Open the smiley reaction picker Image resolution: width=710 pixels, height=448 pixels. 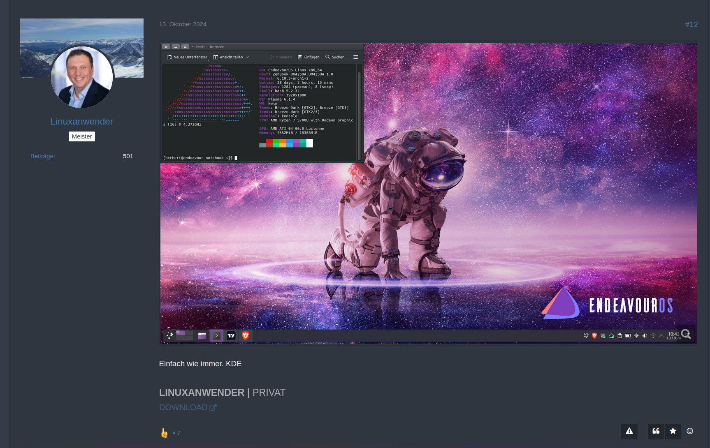click(x=690, y=431)
